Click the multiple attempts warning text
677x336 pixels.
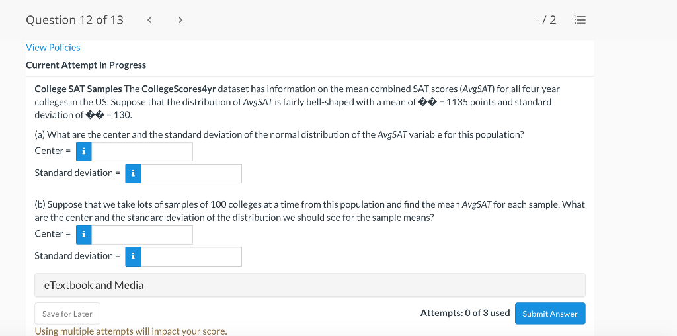coord(130,331)
